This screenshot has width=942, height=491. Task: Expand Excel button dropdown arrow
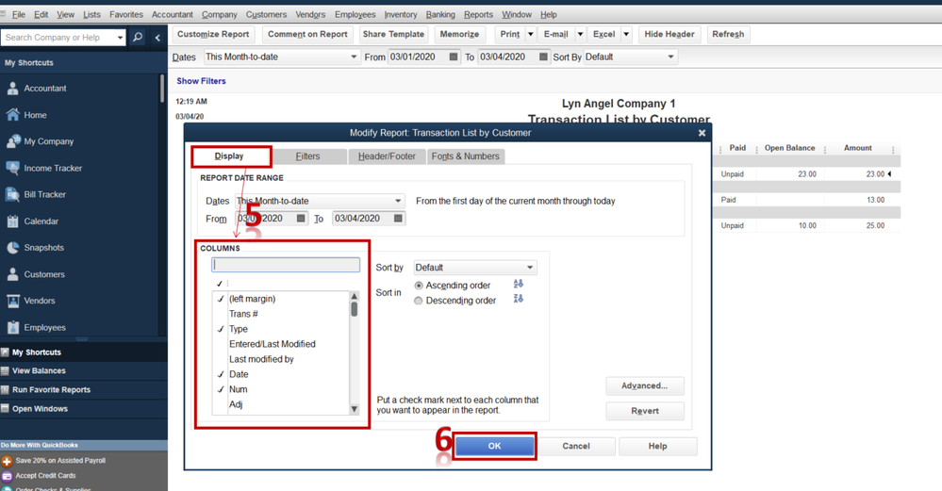click(x=626, y=34)
